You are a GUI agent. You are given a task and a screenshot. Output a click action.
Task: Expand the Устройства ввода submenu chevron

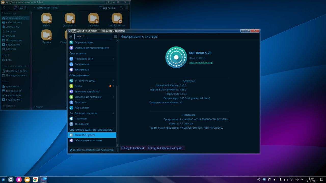[x=113, y=81]
